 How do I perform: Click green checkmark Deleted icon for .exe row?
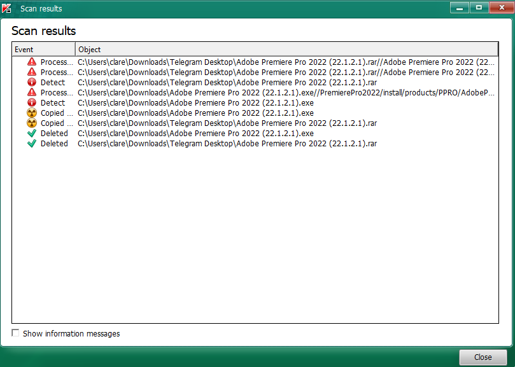32,134
